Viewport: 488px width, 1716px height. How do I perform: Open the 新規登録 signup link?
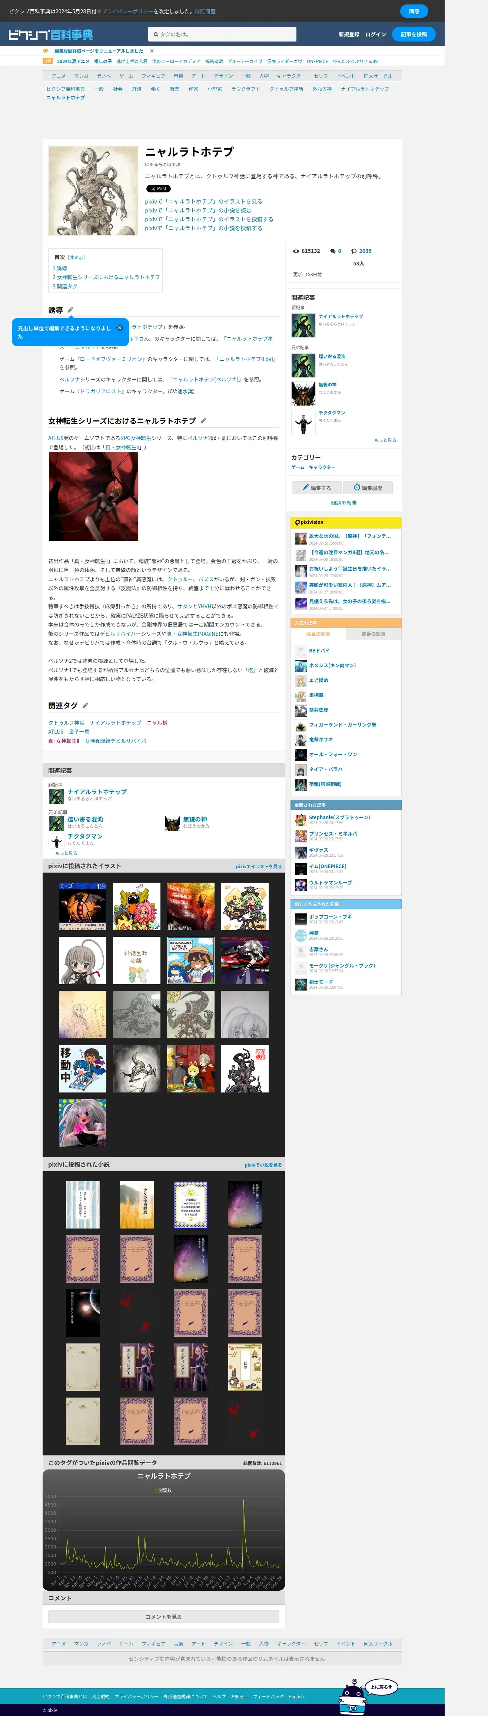pyautogui.click(x=348, y=34)
